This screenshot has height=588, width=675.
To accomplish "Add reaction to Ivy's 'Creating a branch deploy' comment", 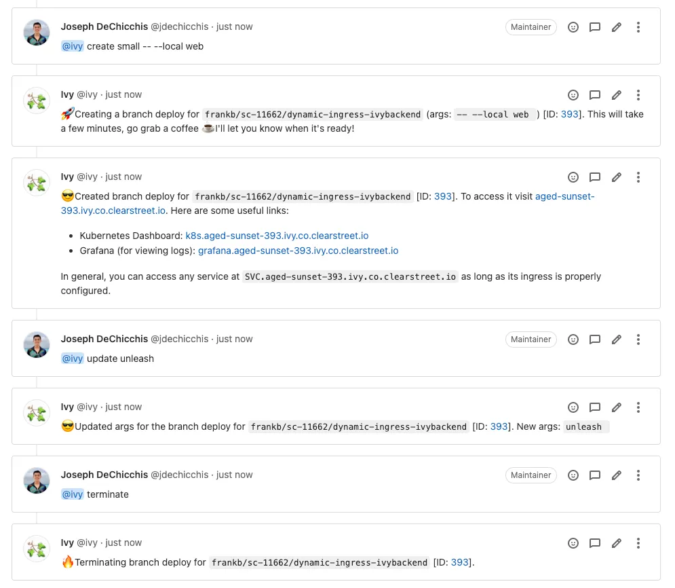I will 573,95.
